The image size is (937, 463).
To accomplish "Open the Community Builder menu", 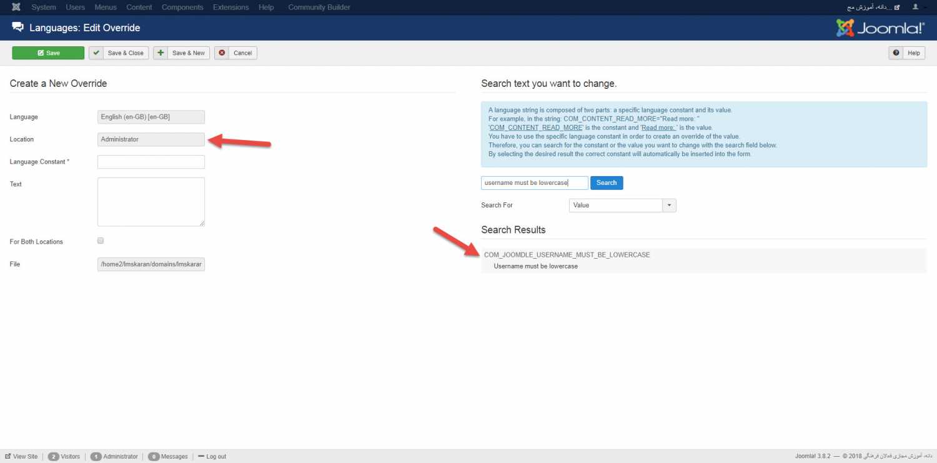I will pyautogui.click(x=319, y=7).
